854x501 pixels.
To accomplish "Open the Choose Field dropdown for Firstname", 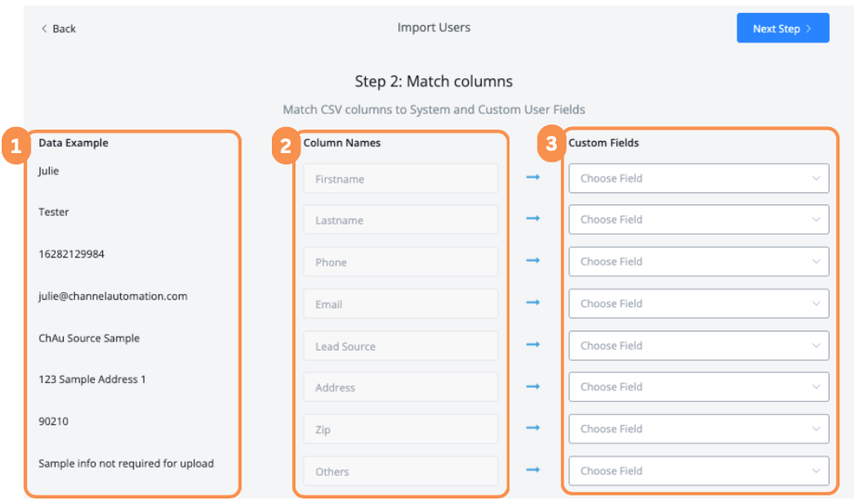I will click(x=698, y=178).
